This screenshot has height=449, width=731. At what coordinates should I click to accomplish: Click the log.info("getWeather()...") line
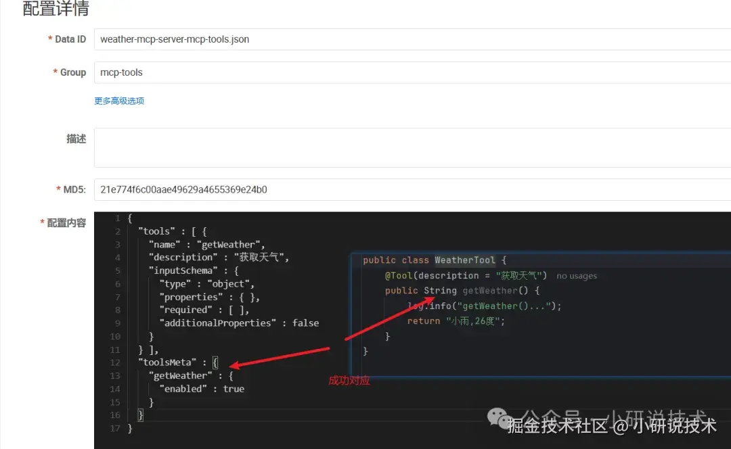click(x=485, y=306)
